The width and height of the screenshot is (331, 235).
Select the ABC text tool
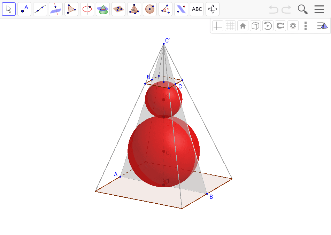[197, 9]
